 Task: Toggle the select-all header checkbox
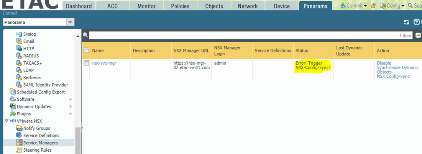87,51
